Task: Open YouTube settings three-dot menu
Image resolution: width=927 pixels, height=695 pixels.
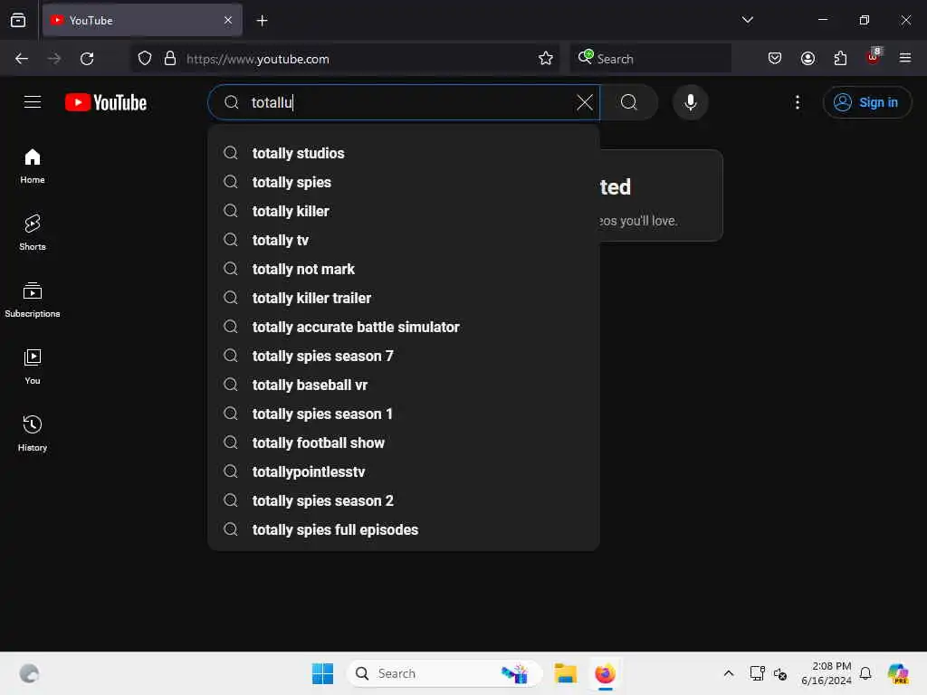Action: point(798,102)
